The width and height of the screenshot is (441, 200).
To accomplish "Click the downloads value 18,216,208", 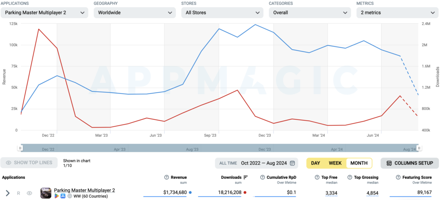I will coord(230,192).
